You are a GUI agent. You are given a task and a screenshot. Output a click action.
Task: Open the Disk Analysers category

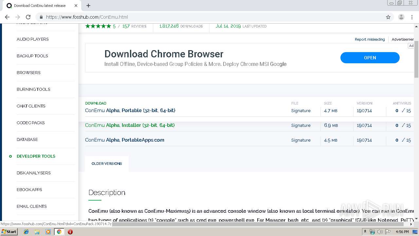click(34, 173)
